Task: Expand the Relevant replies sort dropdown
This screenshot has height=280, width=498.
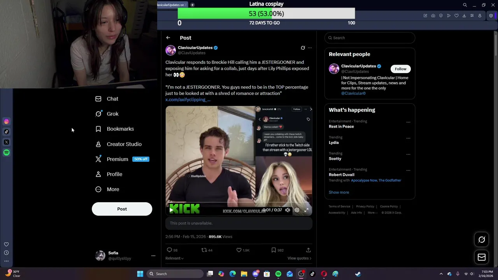Action: [174, 258]
